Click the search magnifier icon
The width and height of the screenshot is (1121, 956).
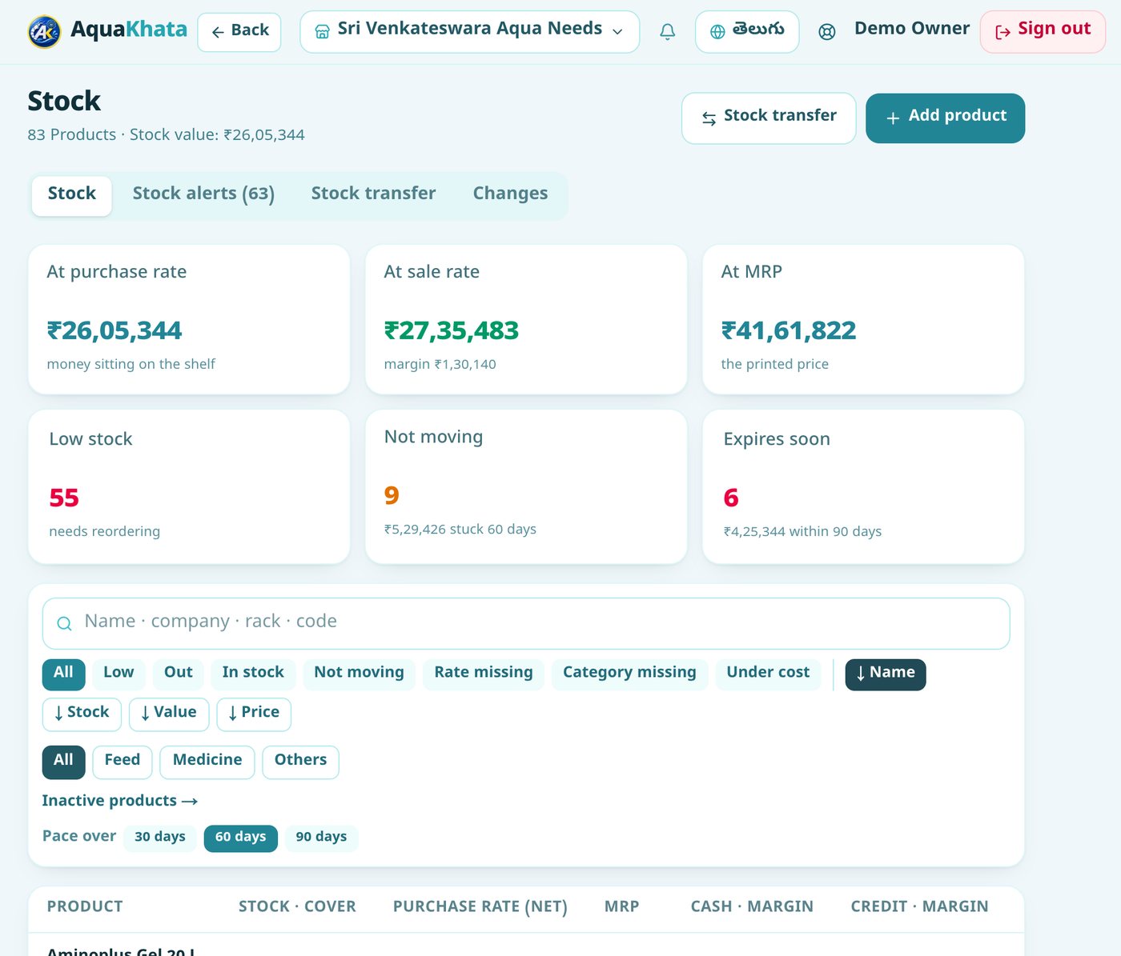coord(65,623)
